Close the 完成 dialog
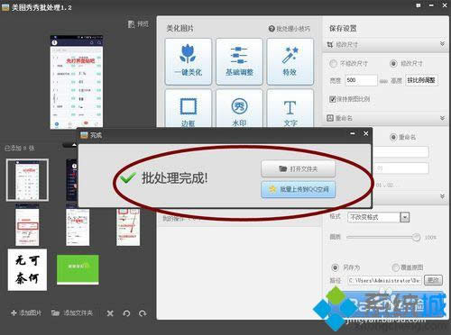The height and width of the screenshot is (335, 451). click(x=365, y=133)
